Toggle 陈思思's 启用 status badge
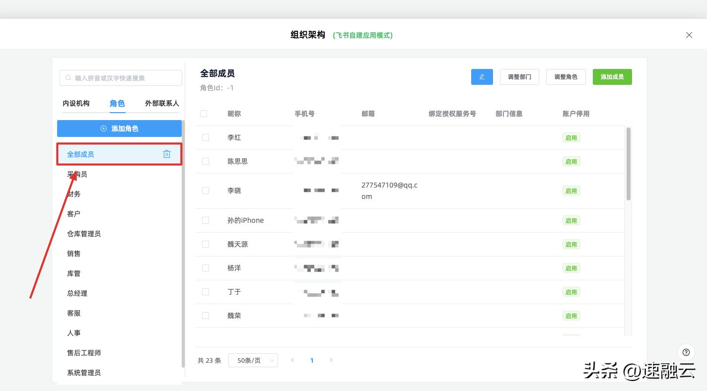The image size is (707, 391). (x=571, y=161)
